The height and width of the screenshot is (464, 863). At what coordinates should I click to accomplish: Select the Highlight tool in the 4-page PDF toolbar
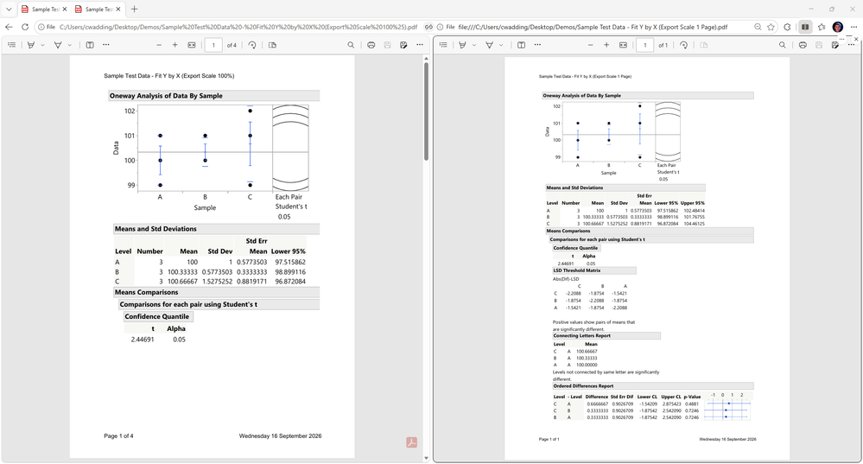[31, 45]
